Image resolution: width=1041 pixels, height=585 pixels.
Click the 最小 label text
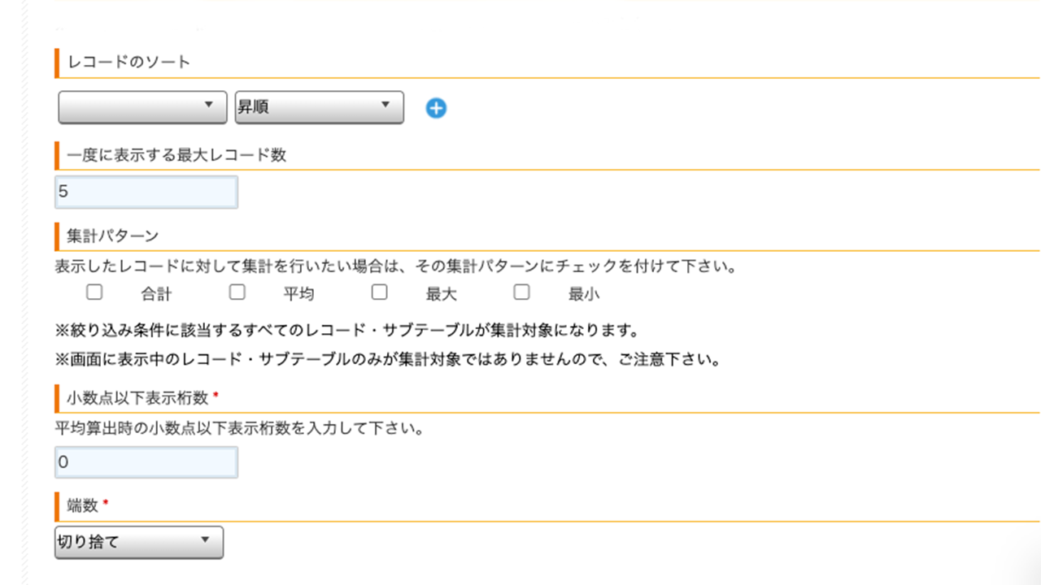(x=584, y=294)
